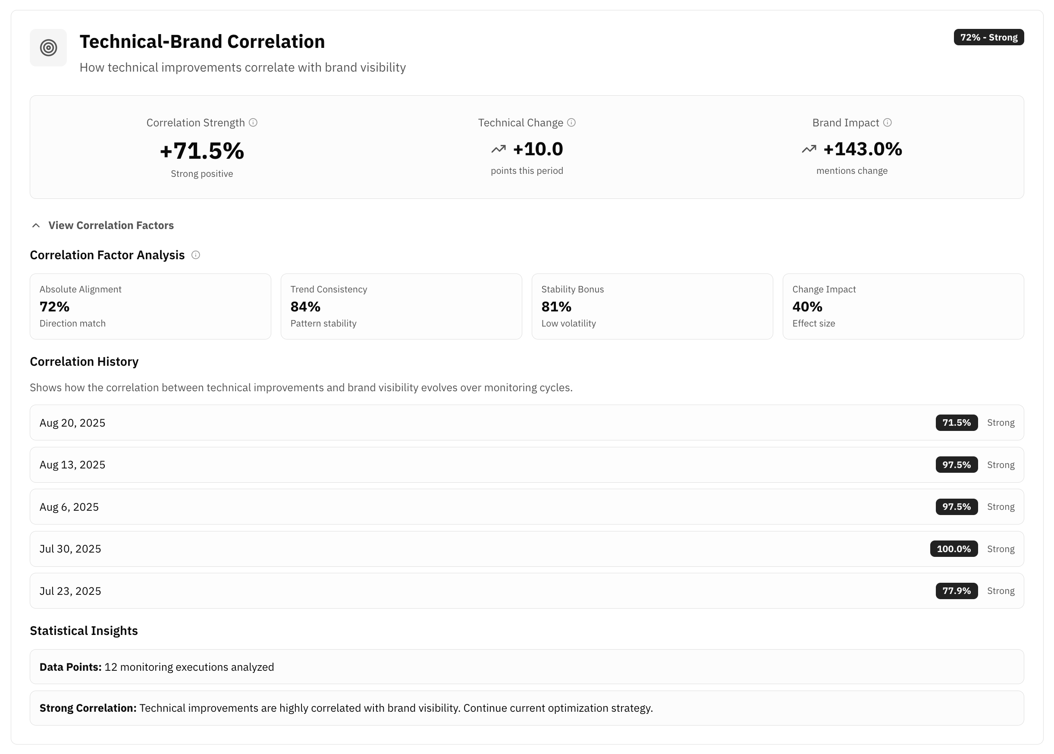Click the Change Impact effect size card

903,306
